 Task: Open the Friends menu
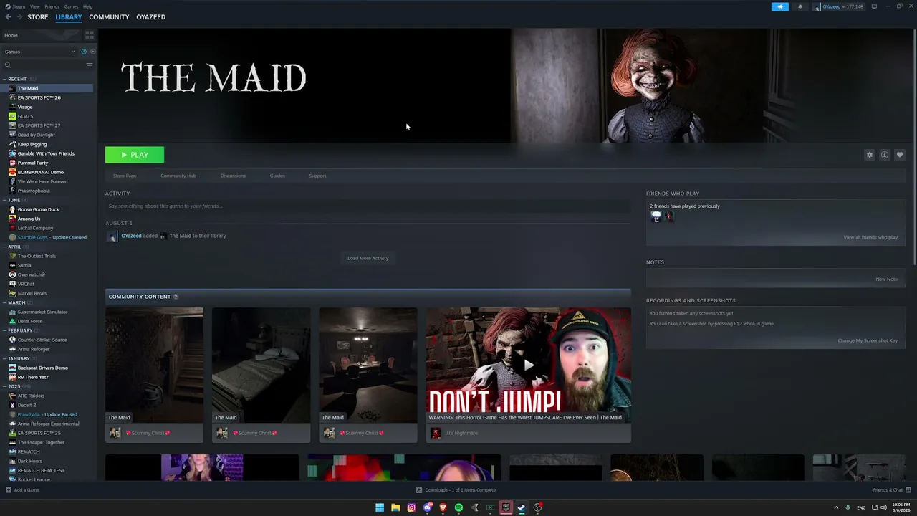[x=52, y=6]
